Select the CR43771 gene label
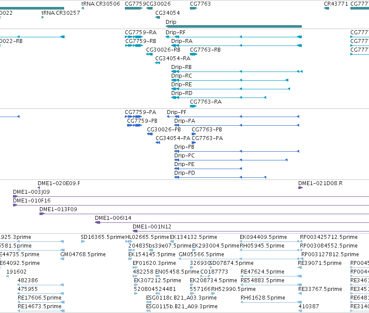The width and height of the screenshot is (369, 313). pos(336,4)
